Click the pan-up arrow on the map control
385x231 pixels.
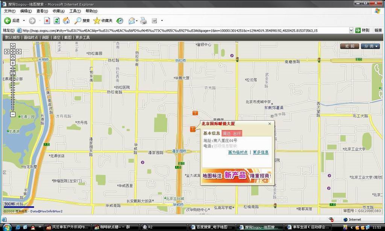point(13,45)
